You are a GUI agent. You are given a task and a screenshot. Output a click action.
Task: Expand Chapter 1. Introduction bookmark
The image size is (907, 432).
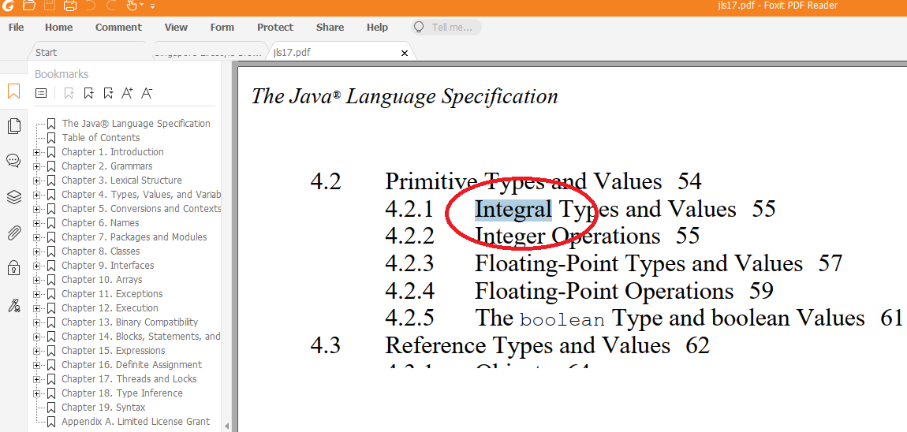37,152
